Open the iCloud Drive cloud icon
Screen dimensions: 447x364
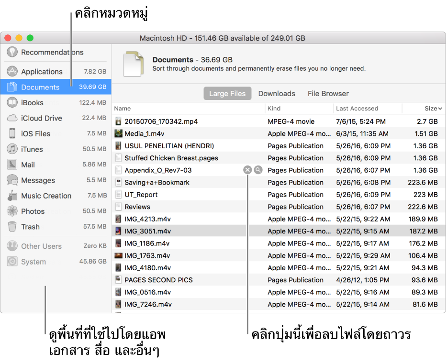pos(12,118)
